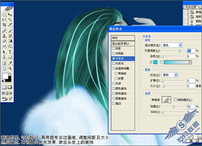This screenshot has height=146, width=202.
Task: Enable the 渐变叠加 gradient overlay checkbox
Action: pyautogui.click(x=114, y=94)
